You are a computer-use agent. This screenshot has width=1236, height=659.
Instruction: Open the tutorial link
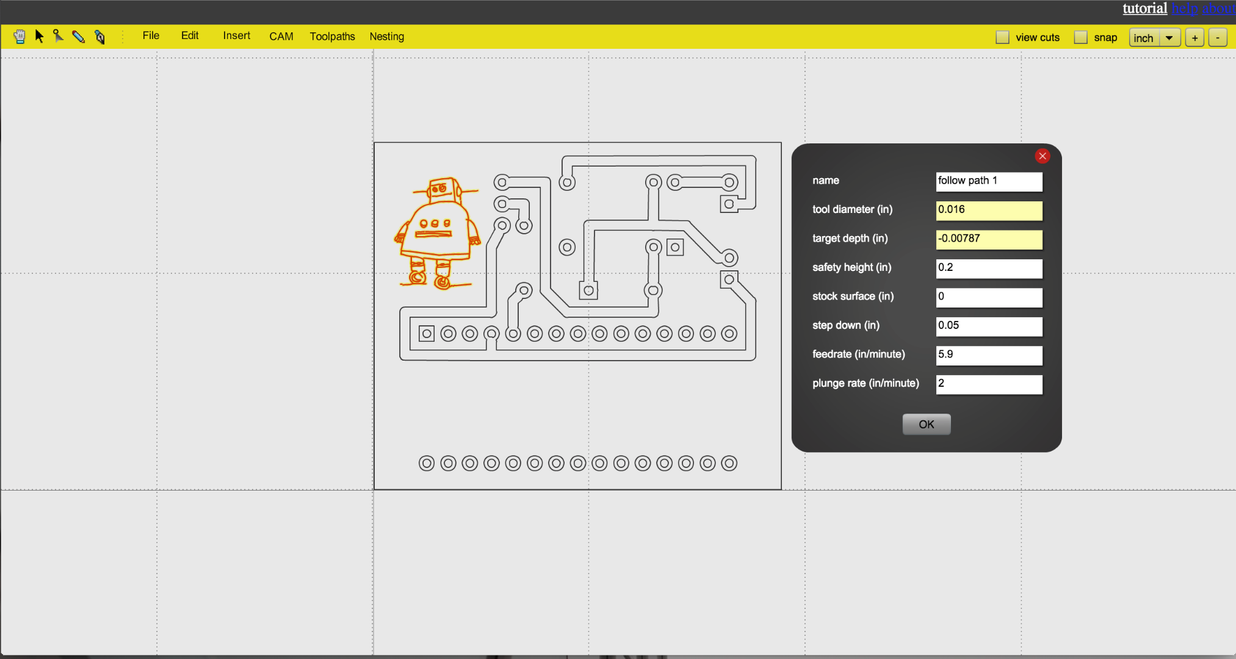pos(1144,9)
